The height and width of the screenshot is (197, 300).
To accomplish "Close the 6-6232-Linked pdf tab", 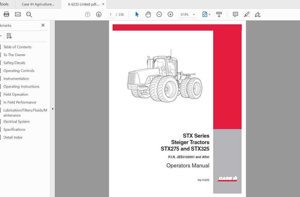I will [103, 4].
